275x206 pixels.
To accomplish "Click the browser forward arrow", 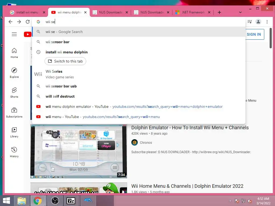I will pyautogui.click(x=19, y=22).
